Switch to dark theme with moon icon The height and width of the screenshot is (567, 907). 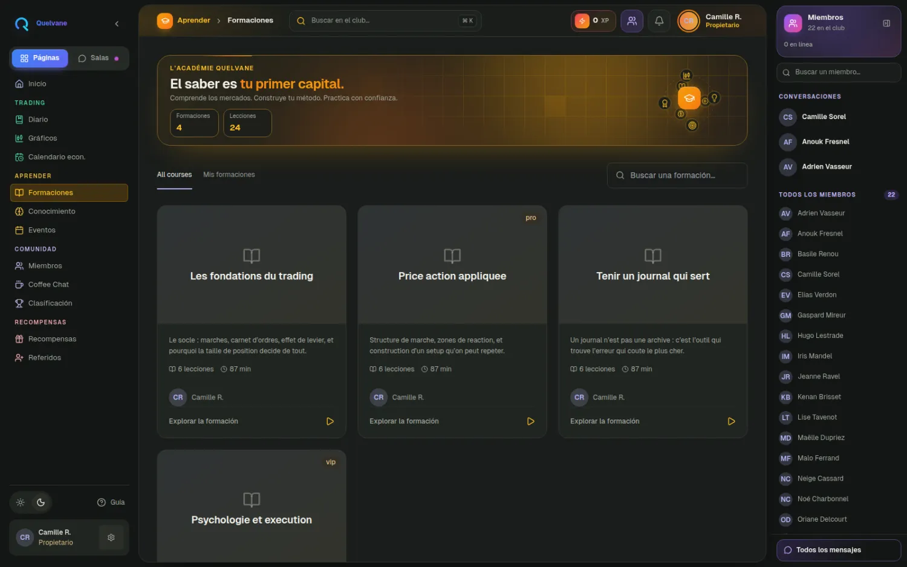click(41, 502)
